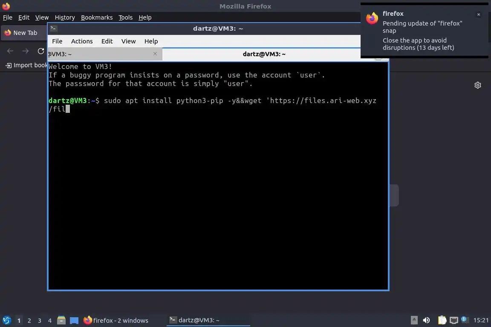Open Firefox Edit menu
This screenshot has height=327, width=491.
[x=24, y=17]
